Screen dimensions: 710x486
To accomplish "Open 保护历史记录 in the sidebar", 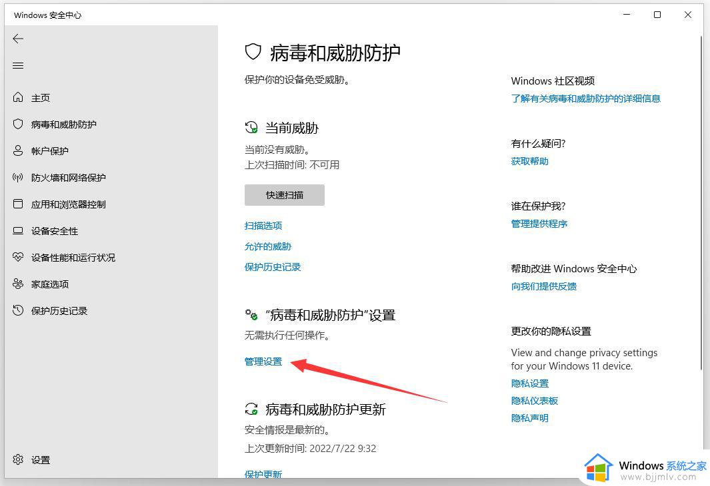I will [59, 311].
